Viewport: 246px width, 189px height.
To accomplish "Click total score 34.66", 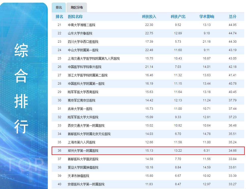I will click(233, 151).
